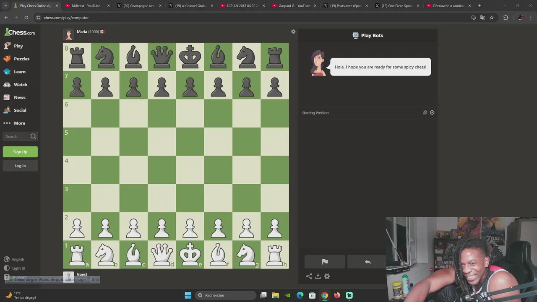
Task: Click the browser back arrow
Action: pos(6,18)
